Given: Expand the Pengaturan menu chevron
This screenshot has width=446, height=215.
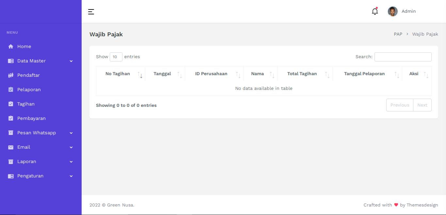Looking at the screenshot, I should pos(71,176).
